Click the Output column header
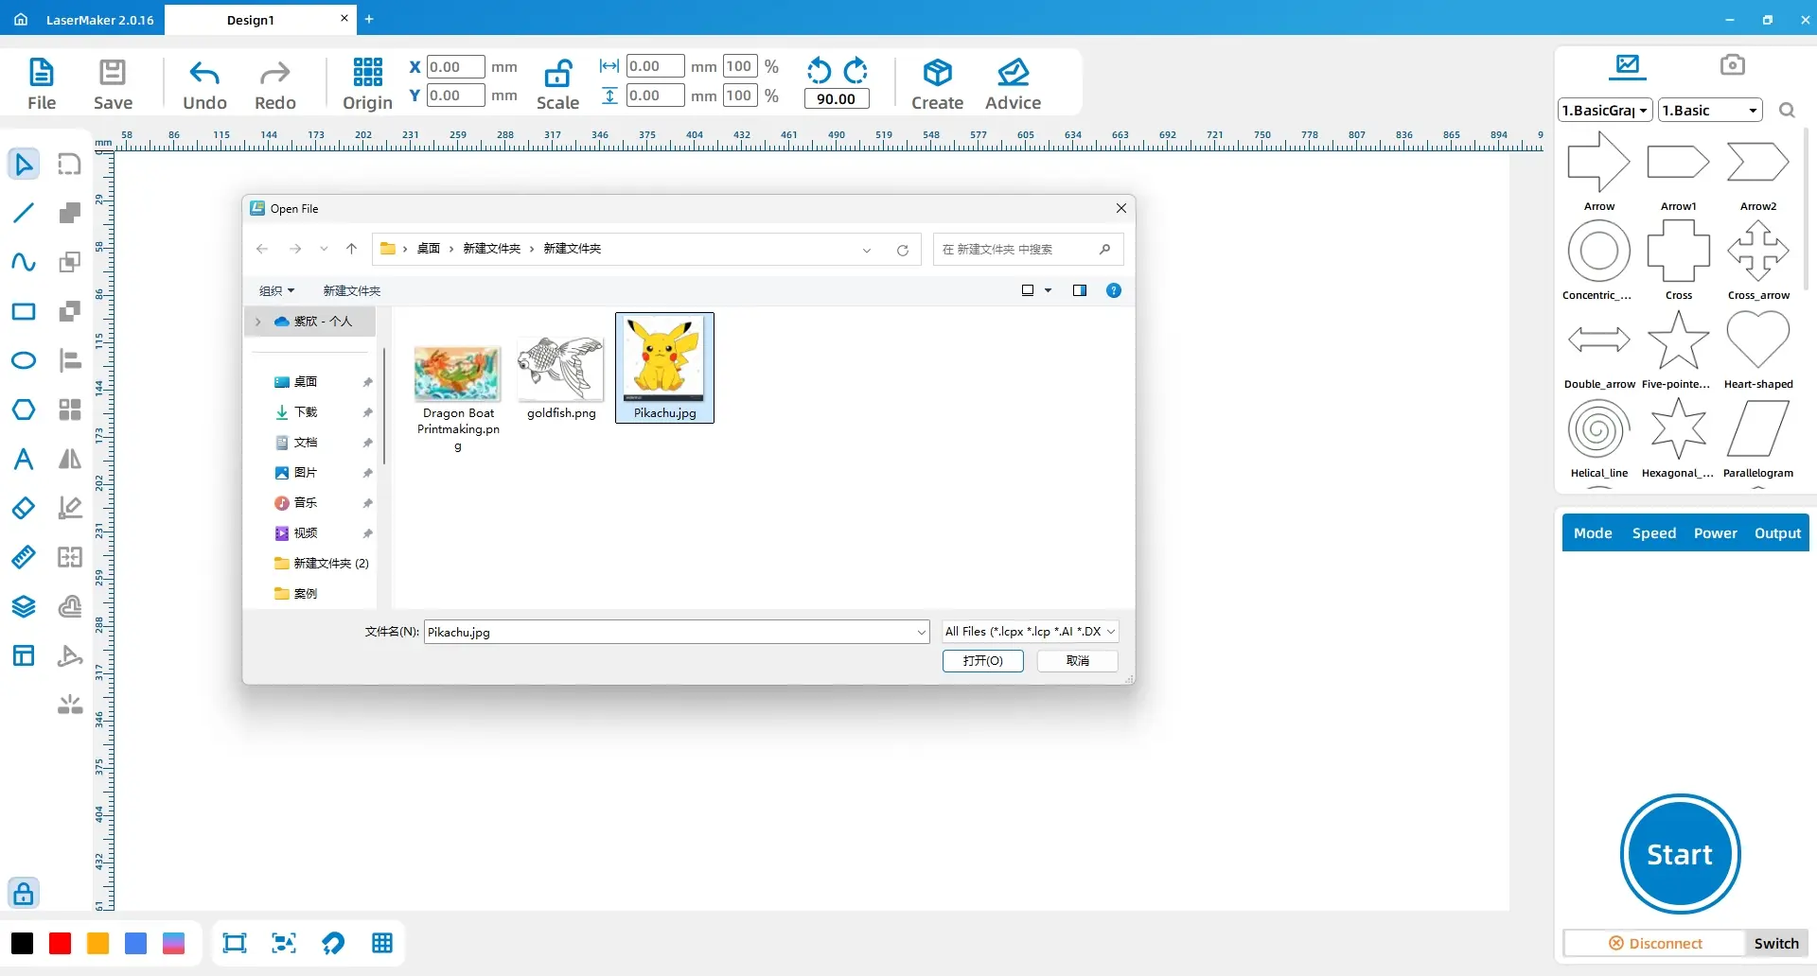 pos(1777,533)
